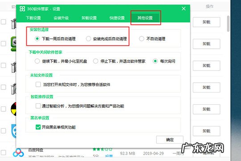Uncheck 开启黑名单相关功能 checkbox
The width and height of the screenshot is (241, 161).
[x=38, y=127]
